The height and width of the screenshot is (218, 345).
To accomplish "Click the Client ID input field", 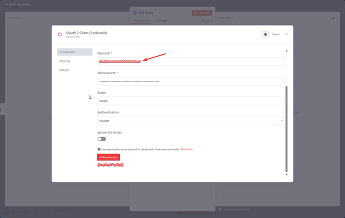I will click(191, 61).
